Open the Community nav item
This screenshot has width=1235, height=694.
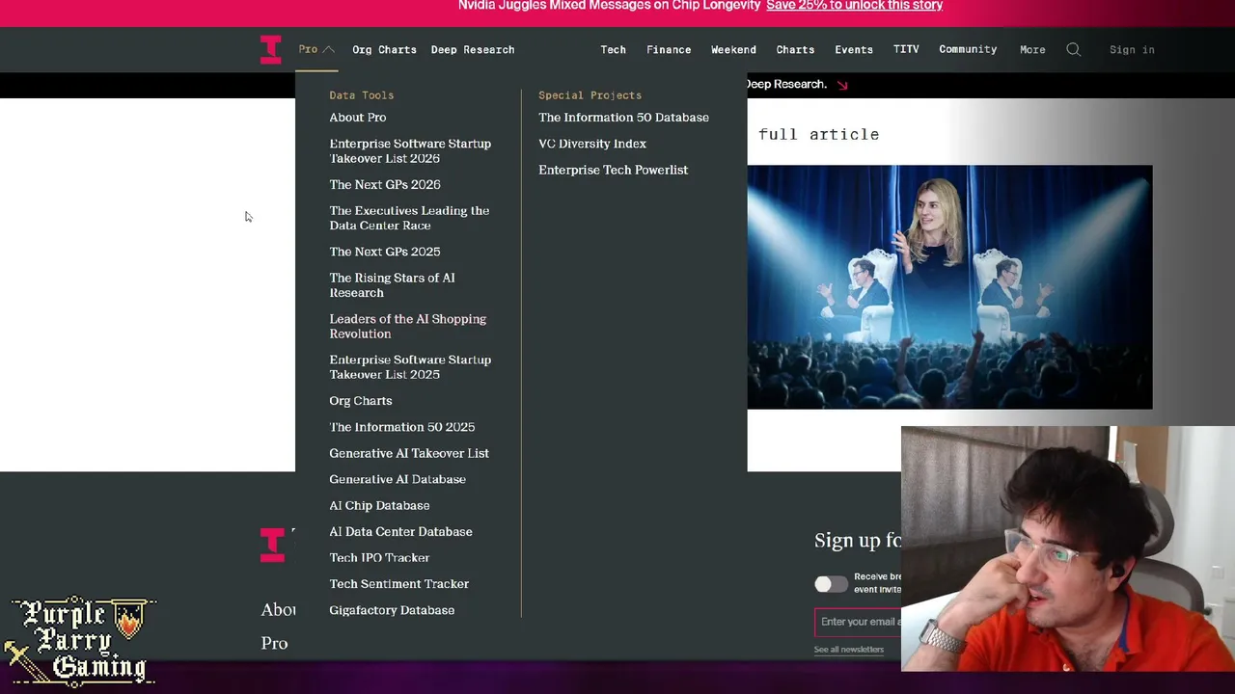pos(968,50)
